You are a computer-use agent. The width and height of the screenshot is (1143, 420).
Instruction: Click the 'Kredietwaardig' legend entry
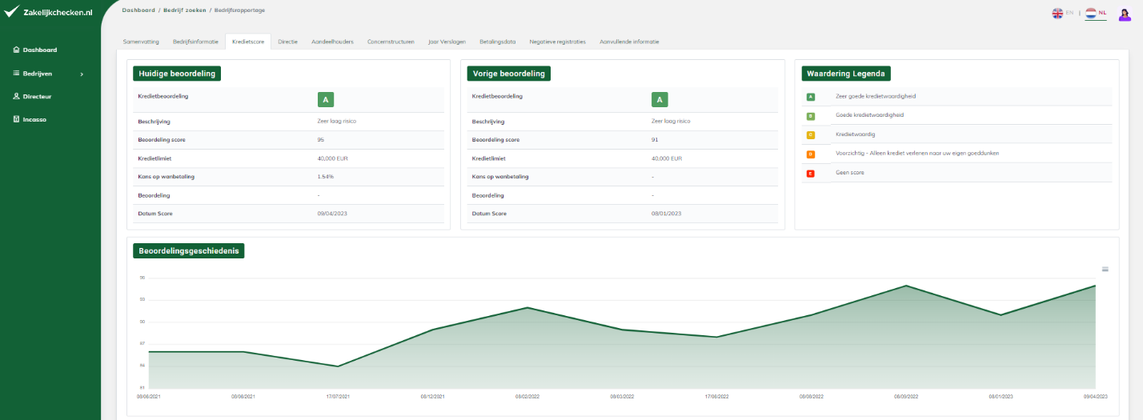(x=855, y=134)
